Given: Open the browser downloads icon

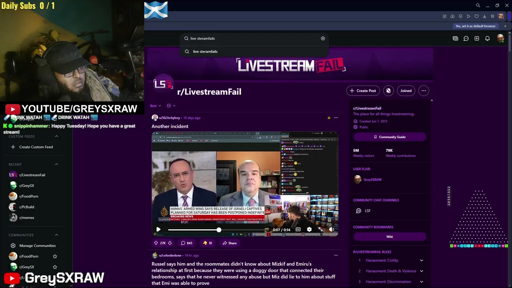Looking at the screenshot, I should (x=484, y=16).
